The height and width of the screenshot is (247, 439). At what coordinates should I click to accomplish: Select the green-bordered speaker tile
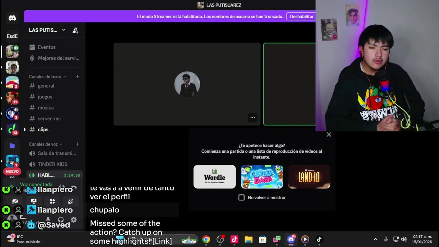289,84
